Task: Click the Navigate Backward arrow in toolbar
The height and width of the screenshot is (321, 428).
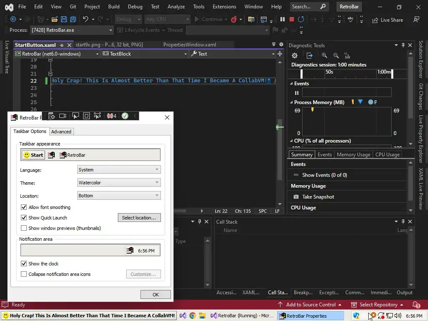Action: [x=13, y=19]
